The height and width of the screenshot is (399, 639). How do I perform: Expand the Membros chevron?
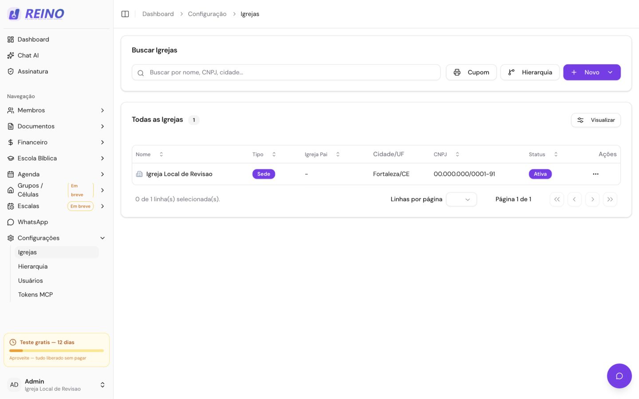point(103,110)
